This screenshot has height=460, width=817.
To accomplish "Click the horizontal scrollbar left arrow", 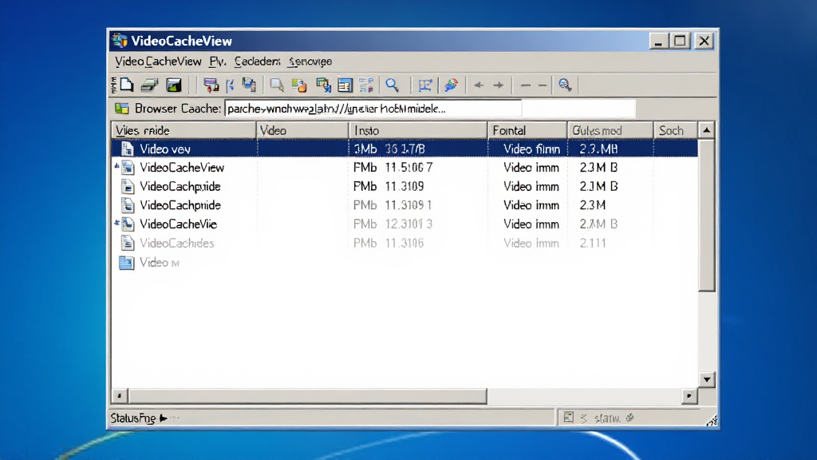I will (120, 396).
